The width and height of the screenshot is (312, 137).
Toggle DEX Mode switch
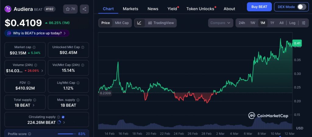coord(302,7)
